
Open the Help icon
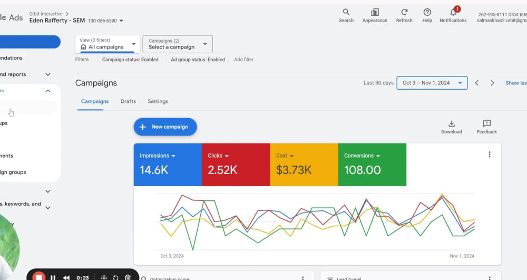[427, 15]
